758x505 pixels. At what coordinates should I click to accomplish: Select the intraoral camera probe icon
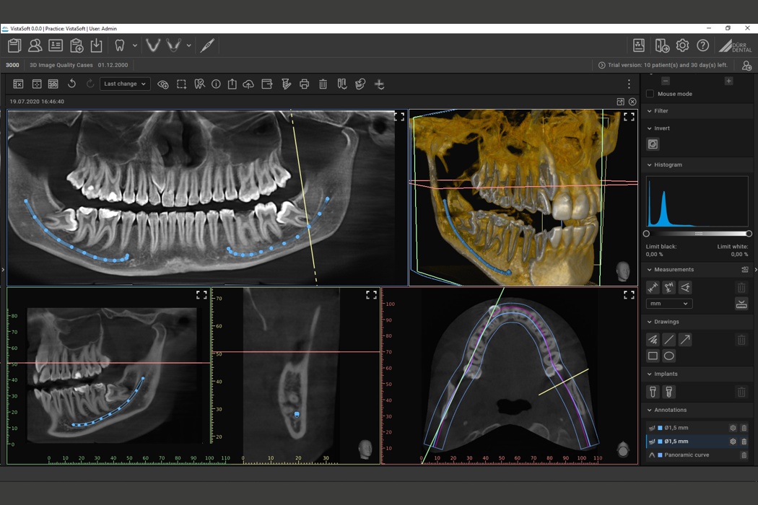pyautogui.click(x=207, y=45)
